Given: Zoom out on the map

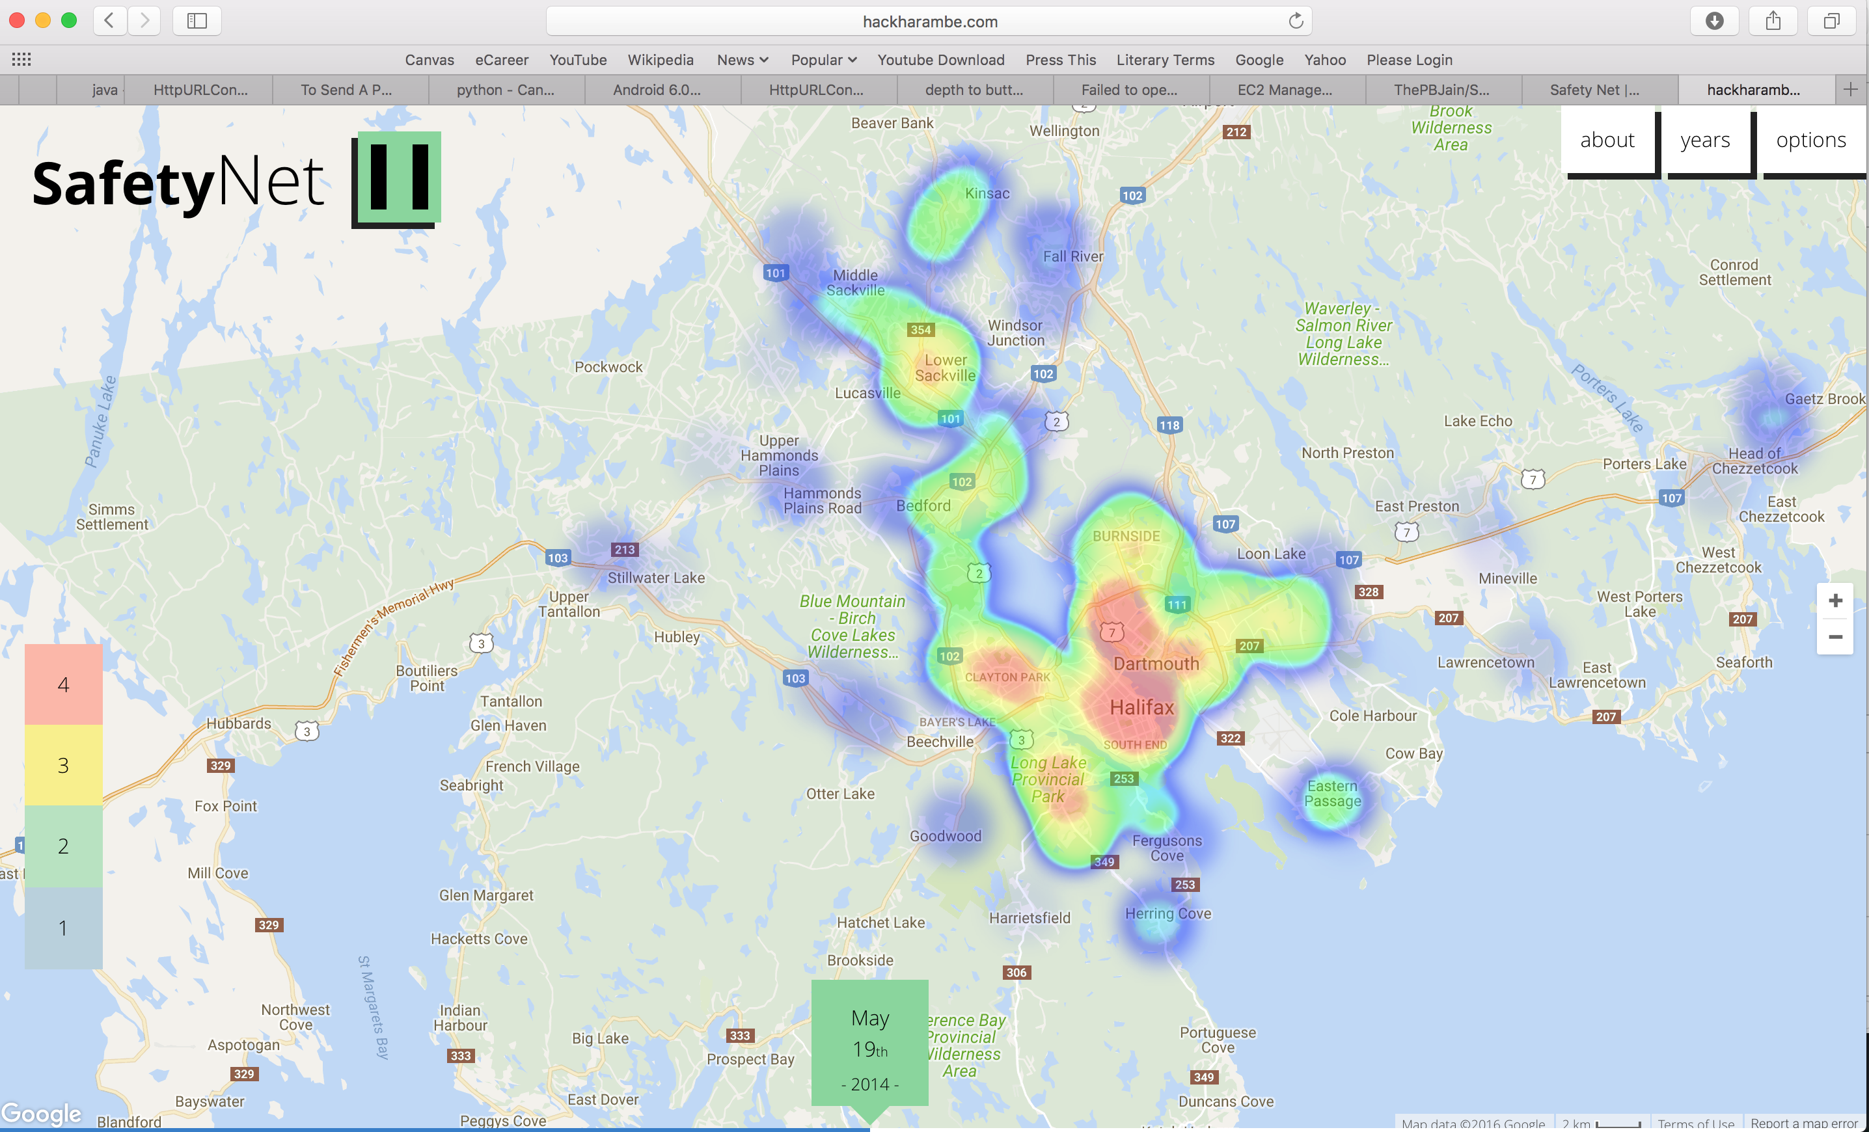Looking at the screenshot, I should (x=1835, y=637).
